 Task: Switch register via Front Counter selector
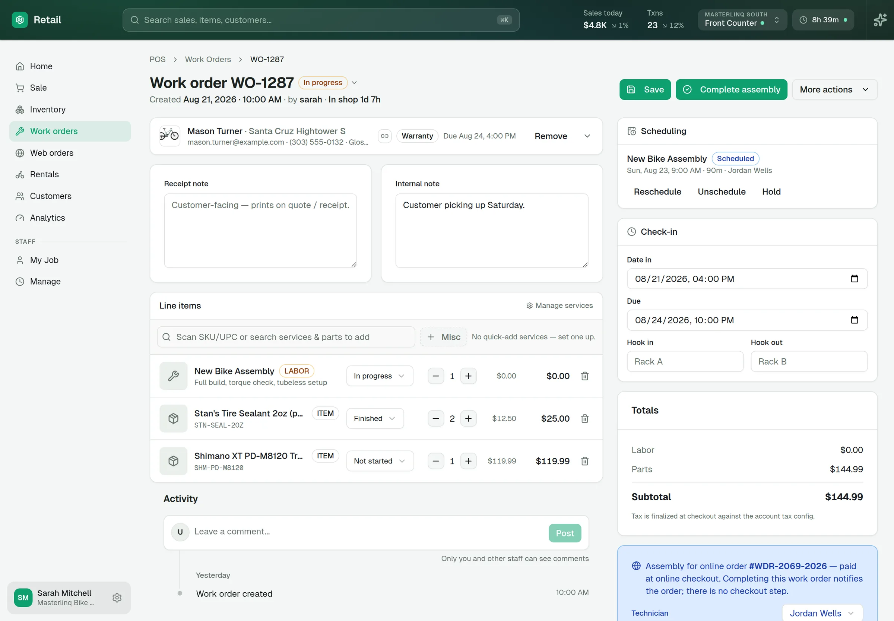click(x=742, y=20)
